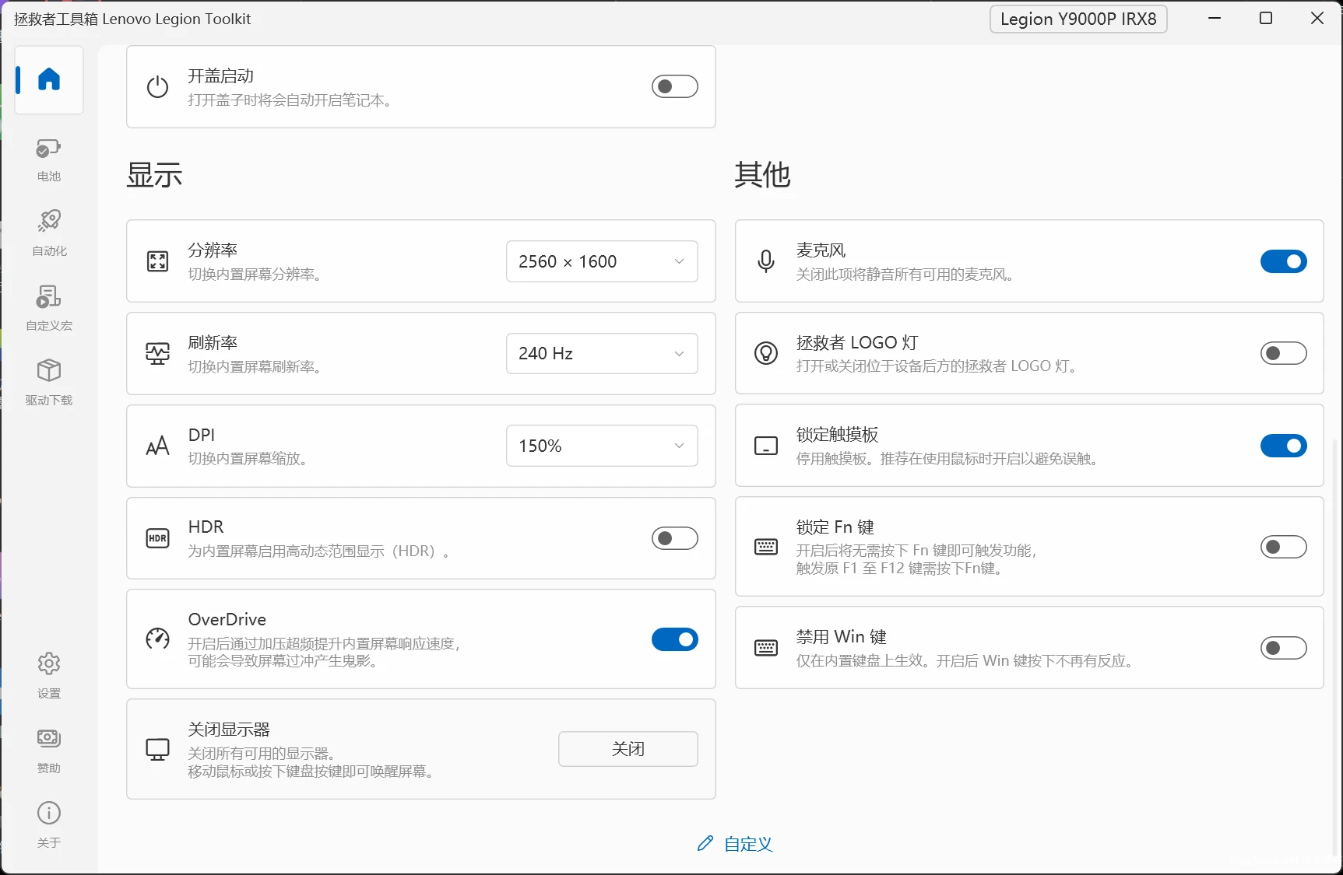1343x875 pixels.
Task: Switch to the 自动化 tab label
Action: click(49, 251)
